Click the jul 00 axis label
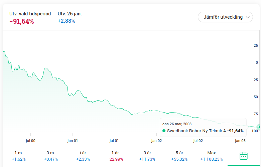This screenshot has width=261, height=167. coord(30,141)
